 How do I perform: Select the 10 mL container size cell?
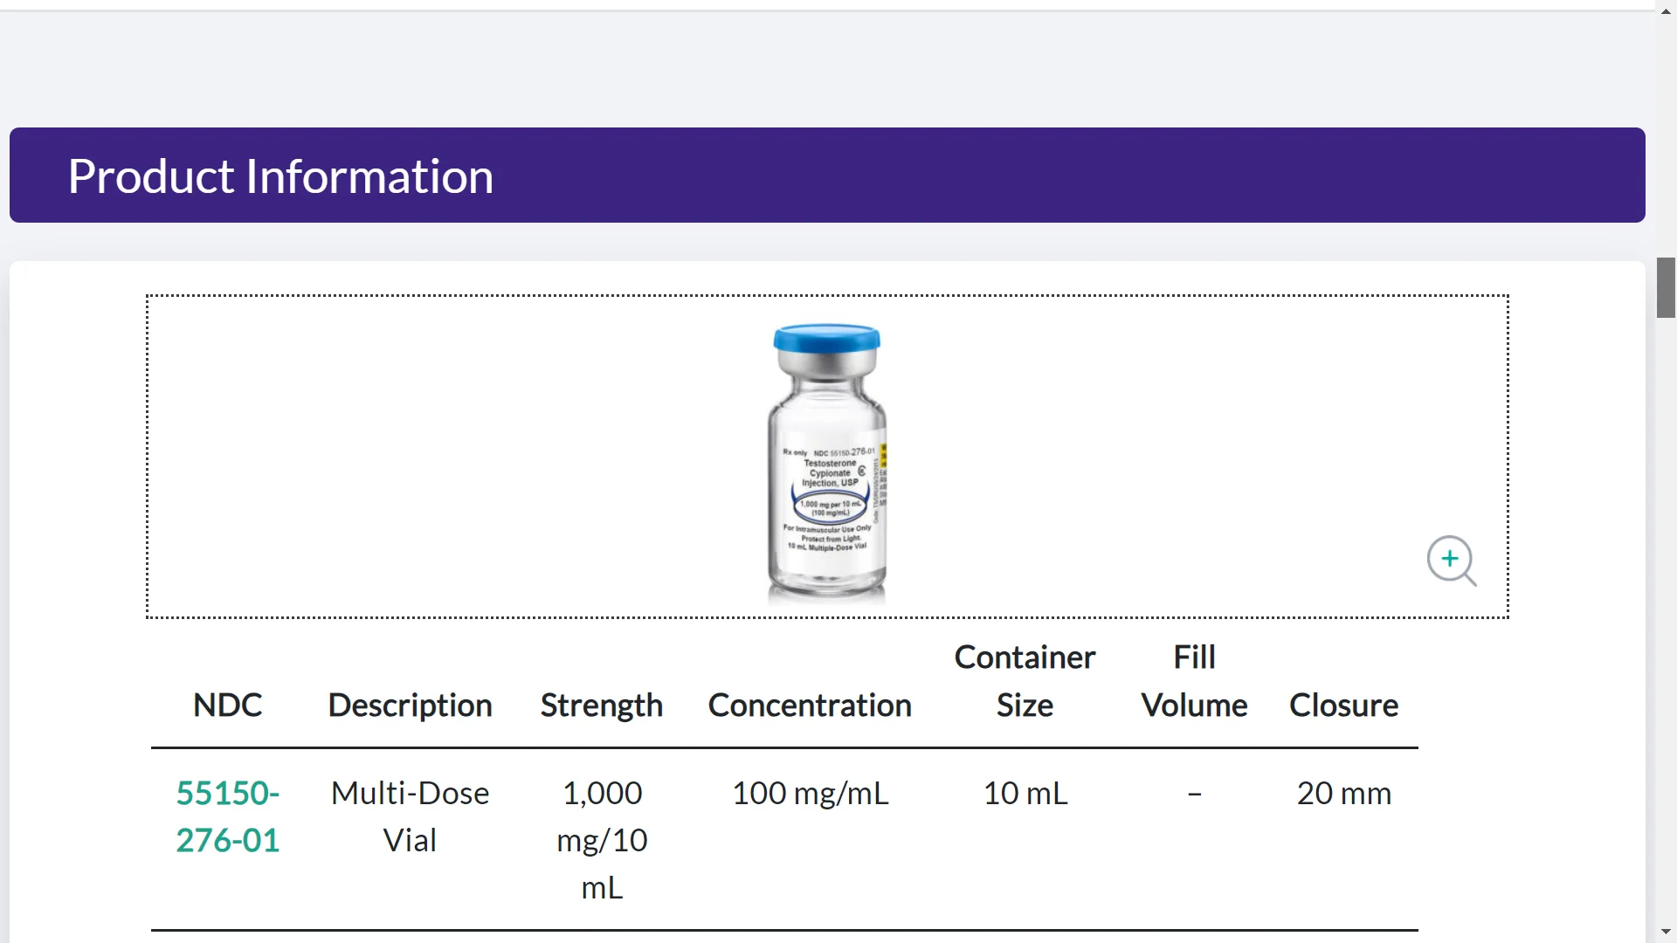(x=1025, y=793)
